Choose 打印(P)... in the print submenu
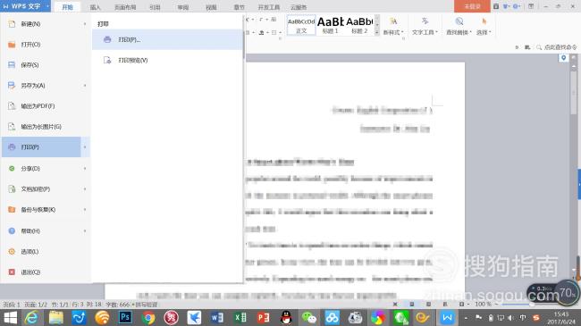The width and height of the screenshot is (581, 326). 167,39
